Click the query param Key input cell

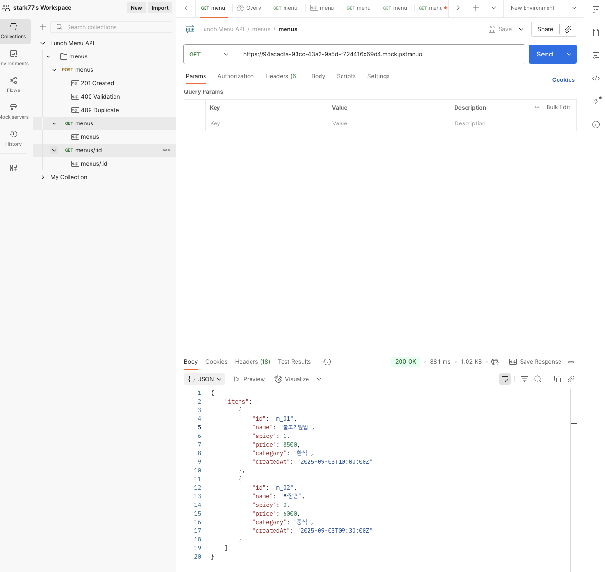[267, 123]
